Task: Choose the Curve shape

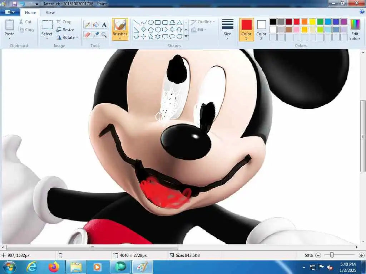Action: tap(144, 22)
